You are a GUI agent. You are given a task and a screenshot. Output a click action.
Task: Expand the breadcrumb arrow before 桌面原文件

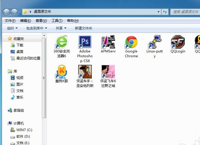point(31,12)
